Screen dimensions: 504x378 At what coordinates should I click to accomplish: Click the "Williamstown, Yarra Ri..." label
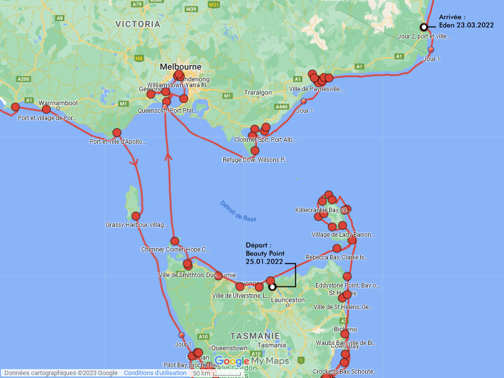click(179, 85)
